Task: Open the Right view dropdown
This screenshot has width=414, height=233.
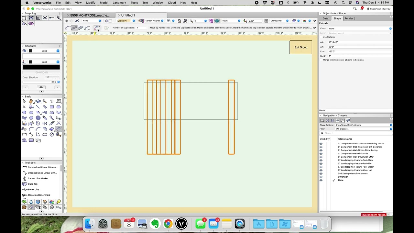Action: (231, 21)
